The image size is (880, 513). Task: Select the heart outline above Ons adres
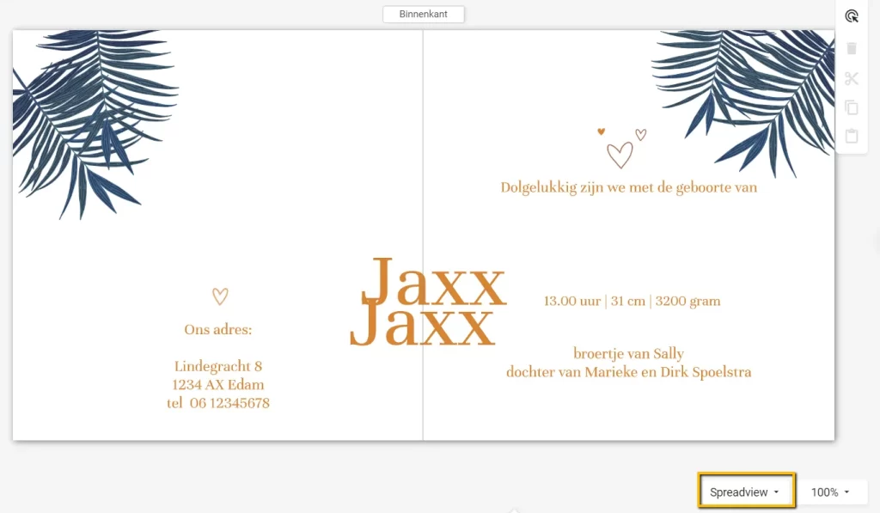(x=220, y=296)
